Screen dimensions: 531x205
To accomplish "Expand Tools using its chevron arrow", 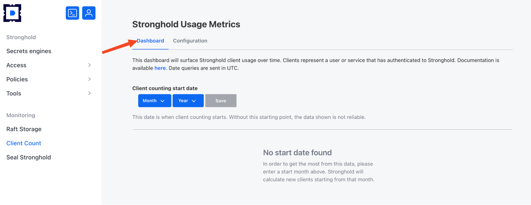I will (x=90, y=93).
